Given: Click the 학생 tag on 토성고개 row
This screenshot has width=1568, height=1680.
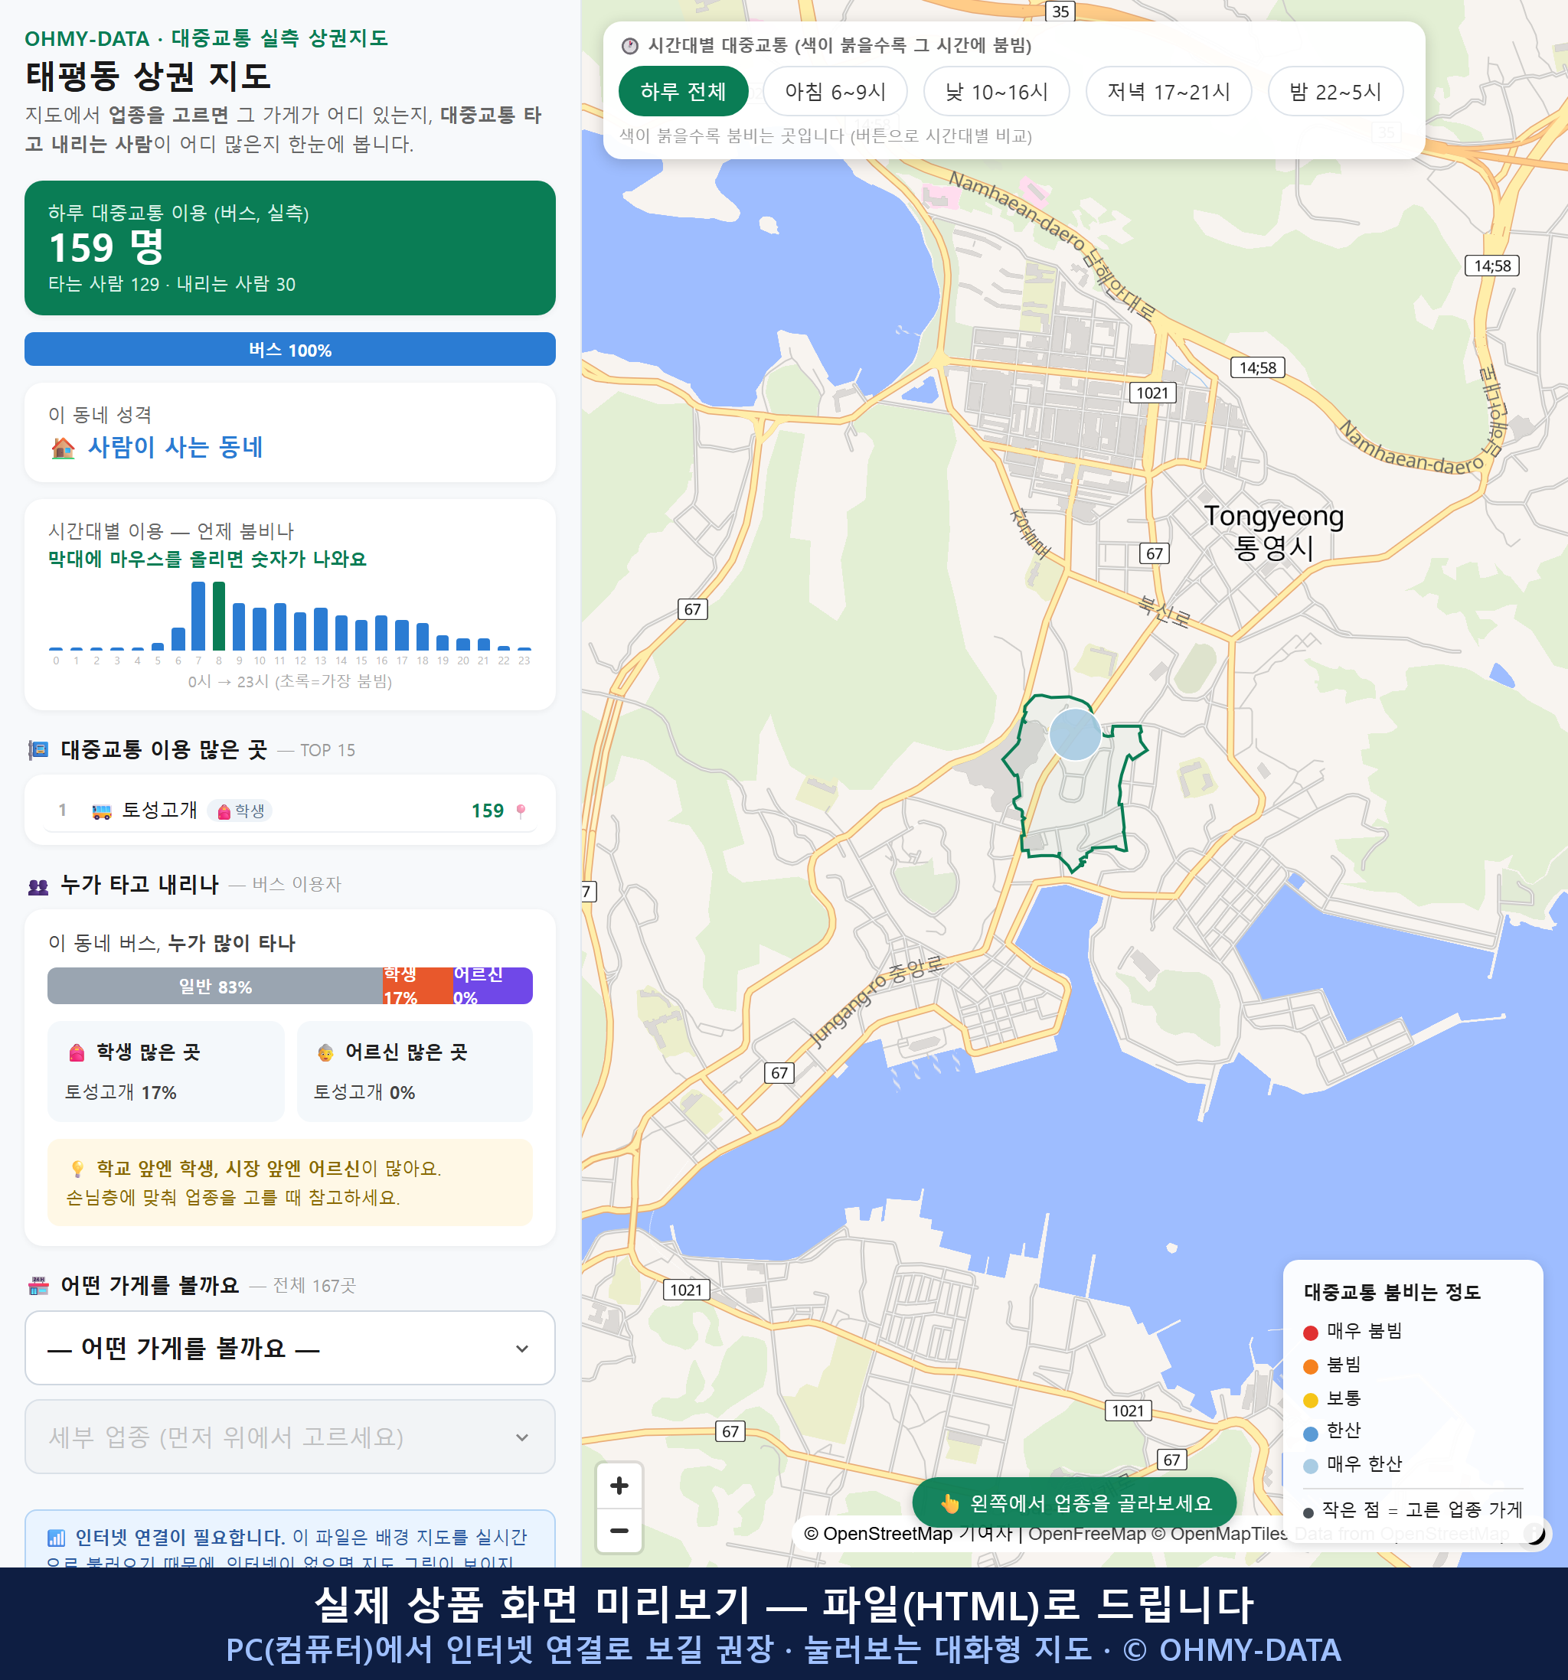Looking at the screenshot, I should 240,811.
